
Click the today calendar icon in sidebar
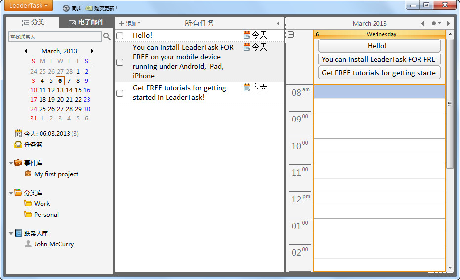click(18, 133)
